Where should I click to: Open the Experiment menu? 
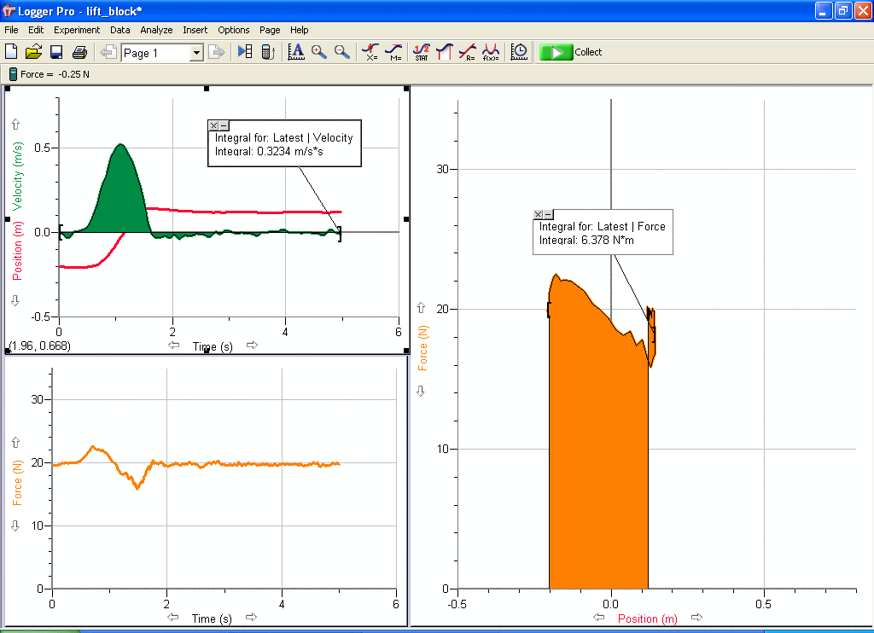(x=77, y=30)
